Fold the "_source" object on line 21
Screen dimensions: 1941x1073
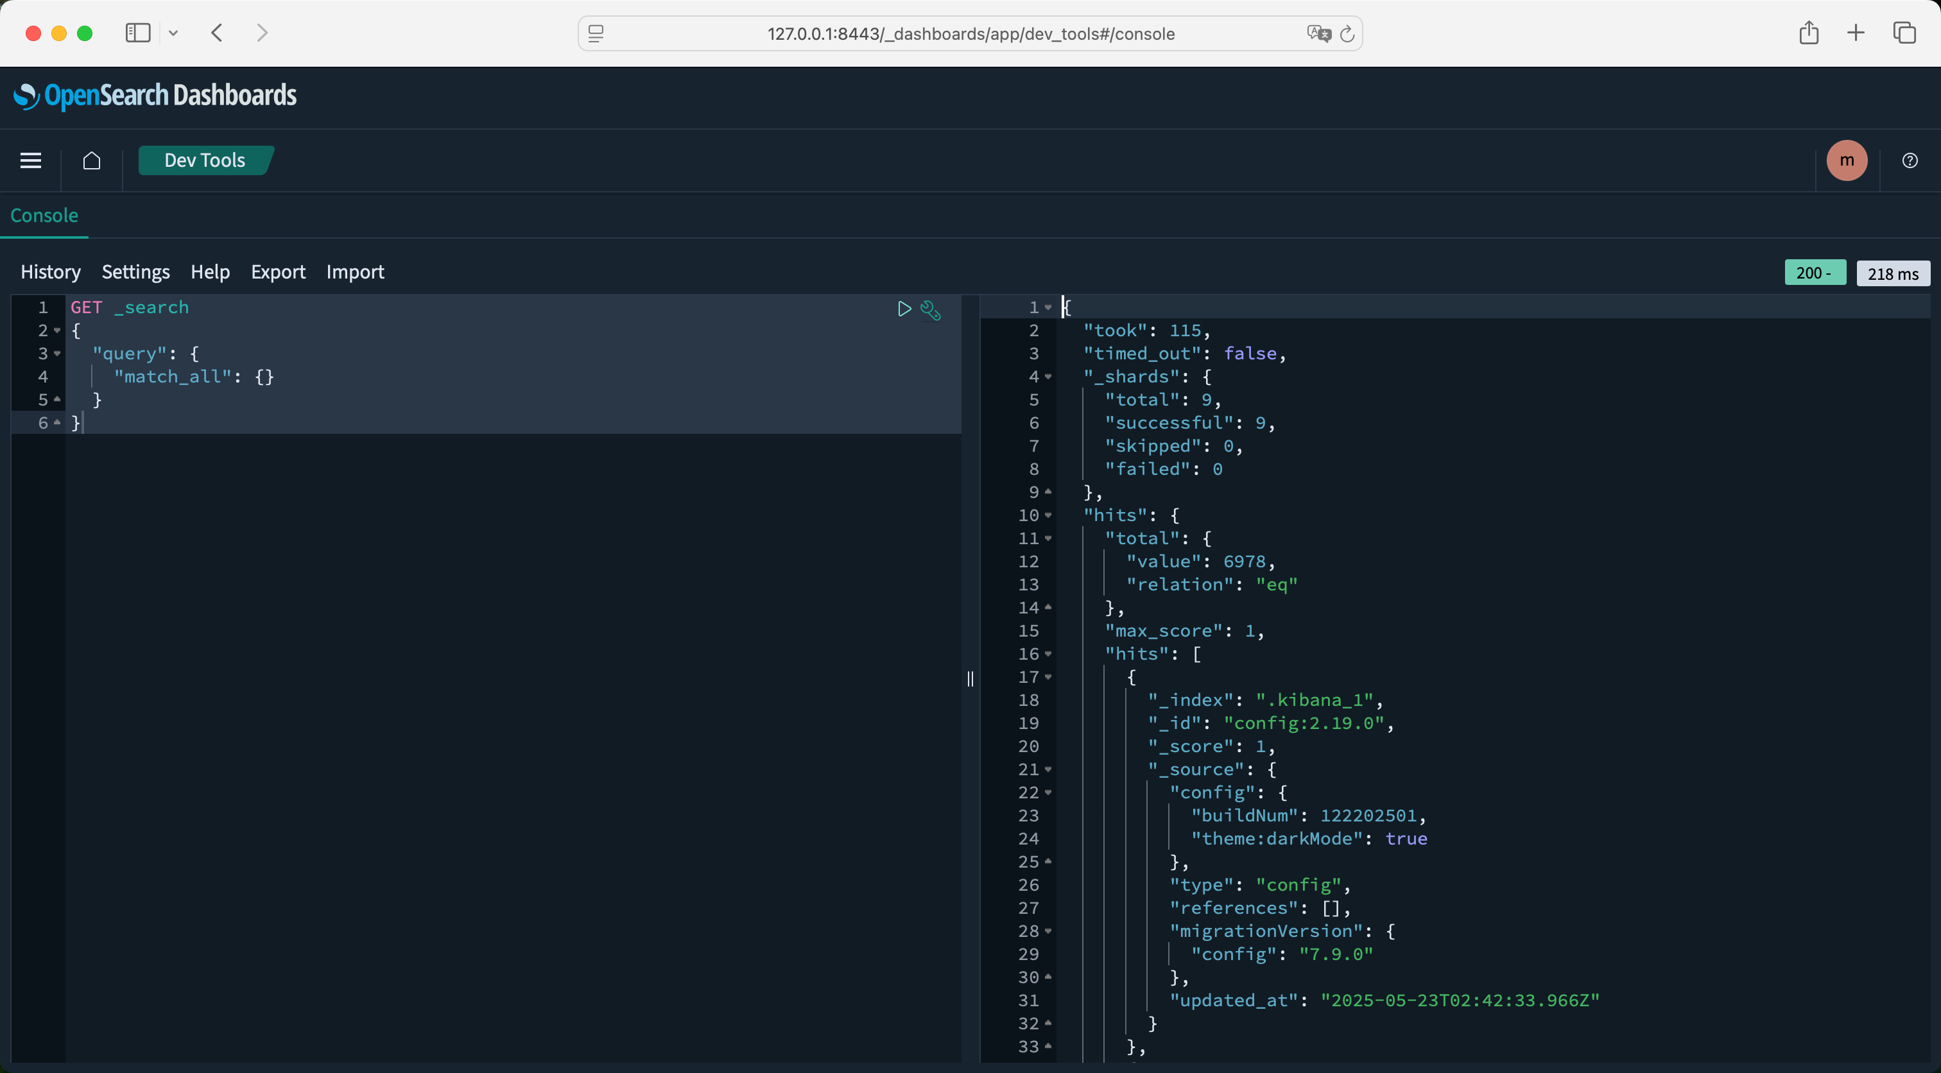coord(1048,769)
